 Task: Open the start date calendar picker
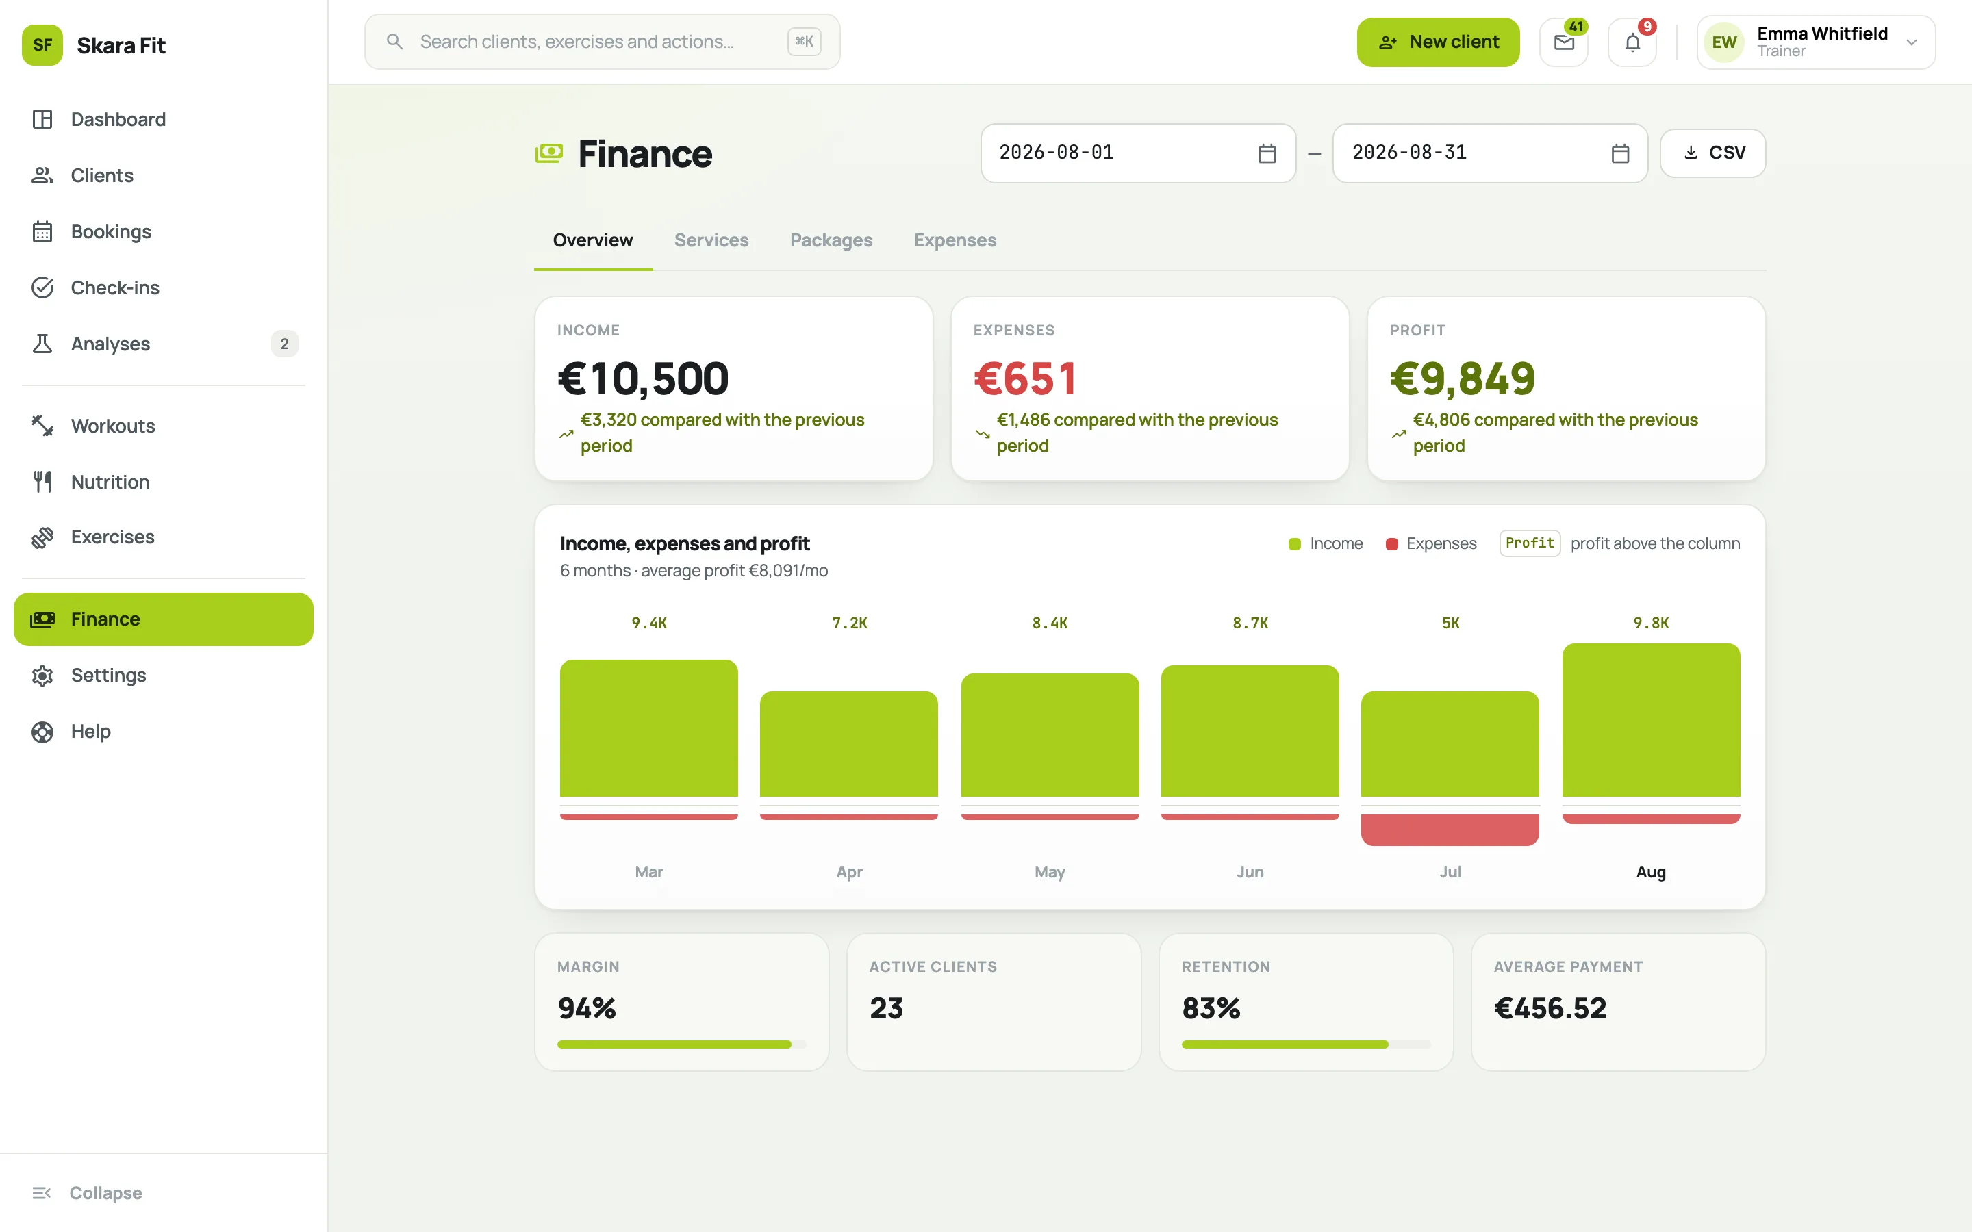click(x=1266, y=153)
